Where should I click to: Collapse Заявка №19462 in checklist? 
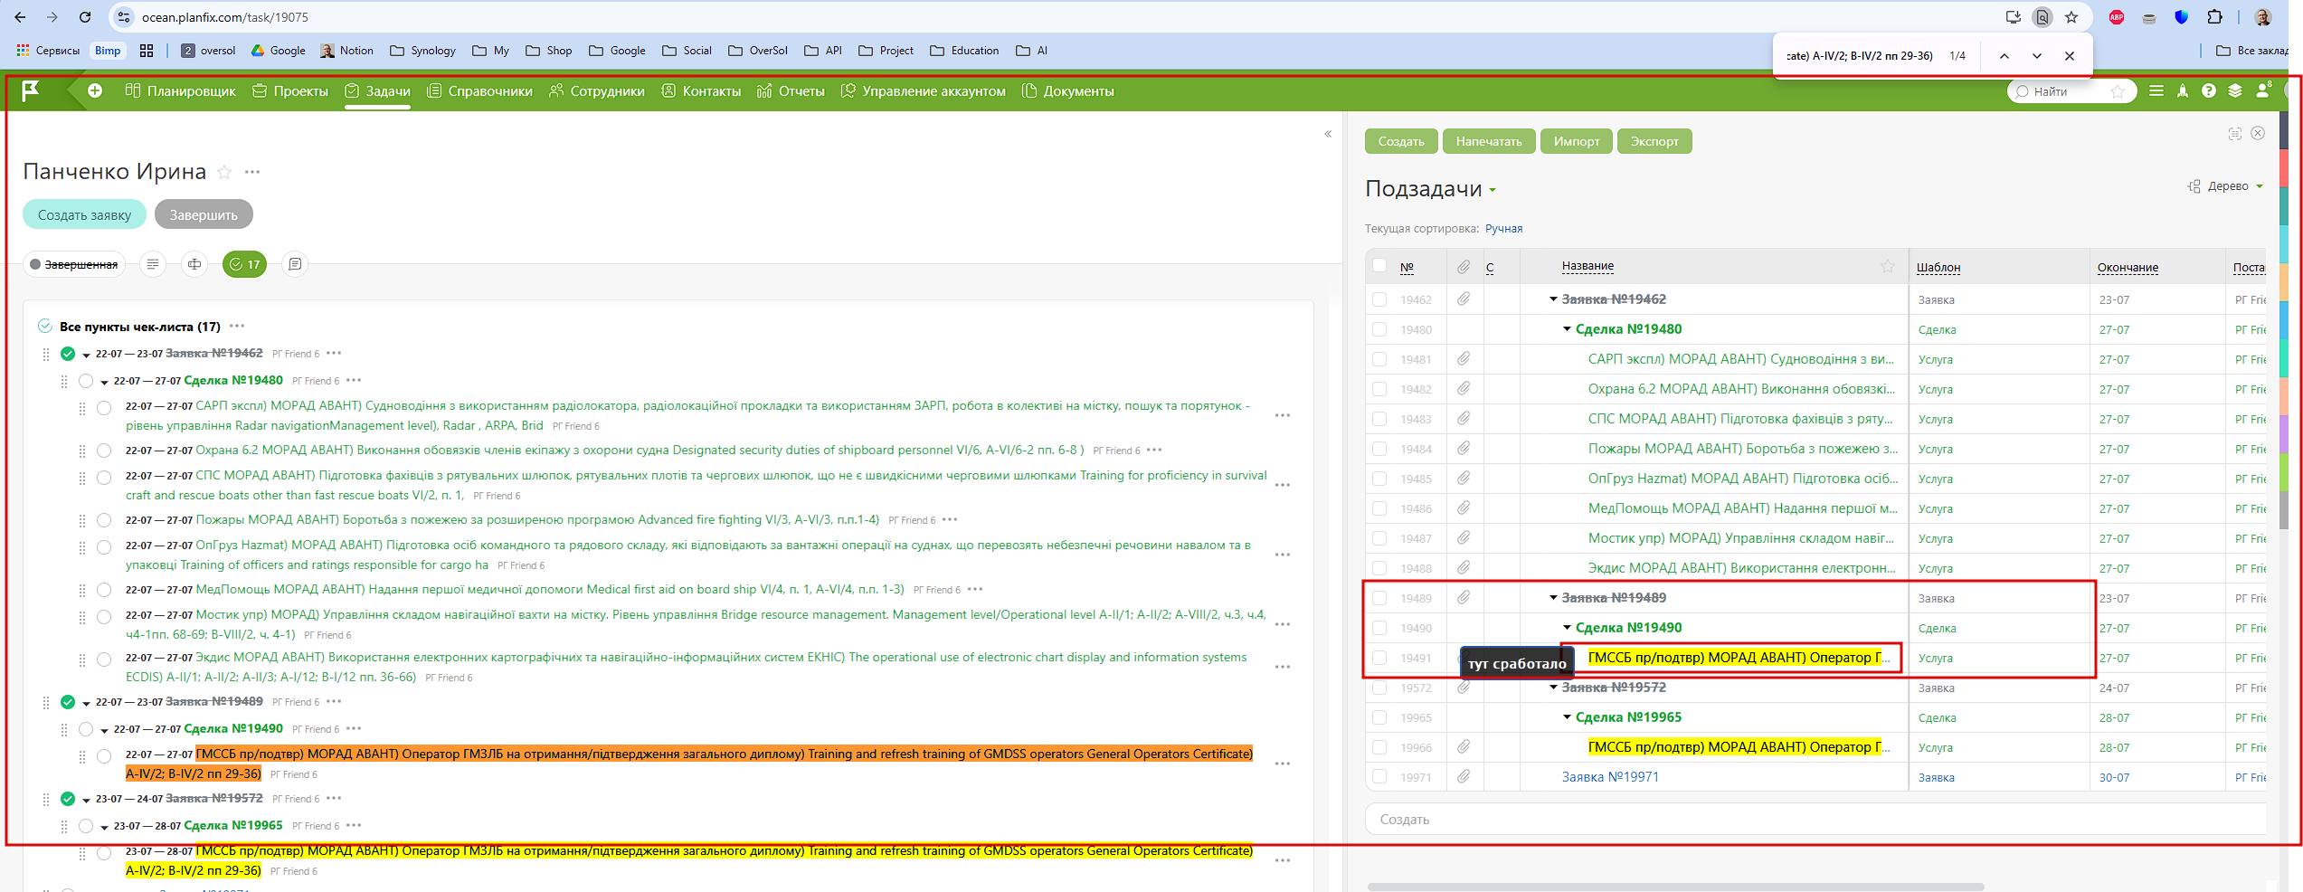tap(86, 355)
